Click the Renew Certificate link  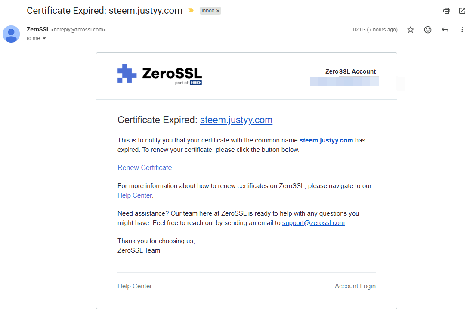[145, 167]
